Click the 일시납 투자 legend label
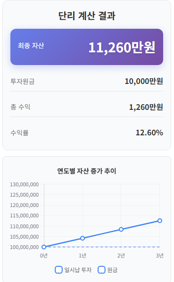174x282 pixels. [x=78, y=270]
